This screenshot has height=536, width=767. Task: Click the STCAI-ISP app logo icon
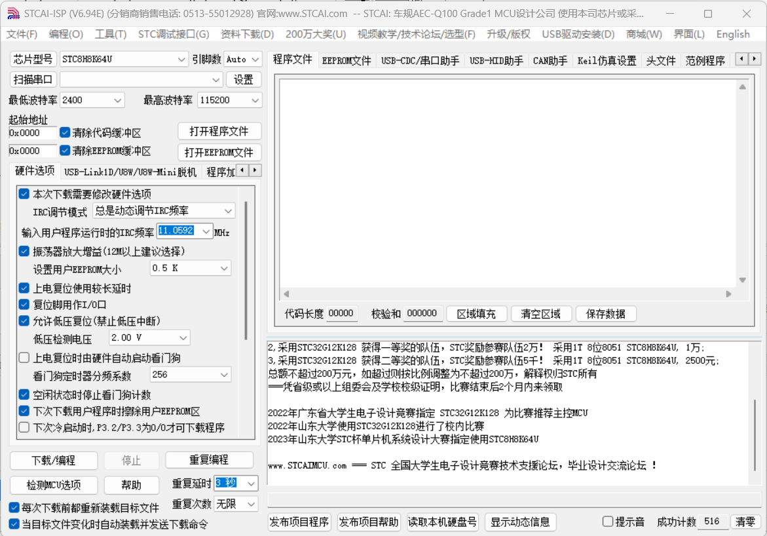(13, 14)
